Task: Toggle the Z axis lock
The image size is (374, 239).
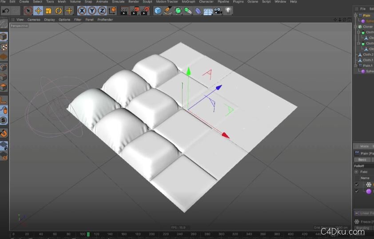Action: click(102, 10)
